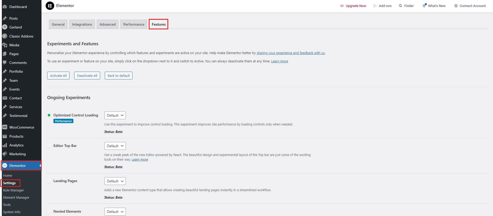This screenshot has height=216, width=493.
Task: Click the Finder search icon
Action: coord(400,6)
